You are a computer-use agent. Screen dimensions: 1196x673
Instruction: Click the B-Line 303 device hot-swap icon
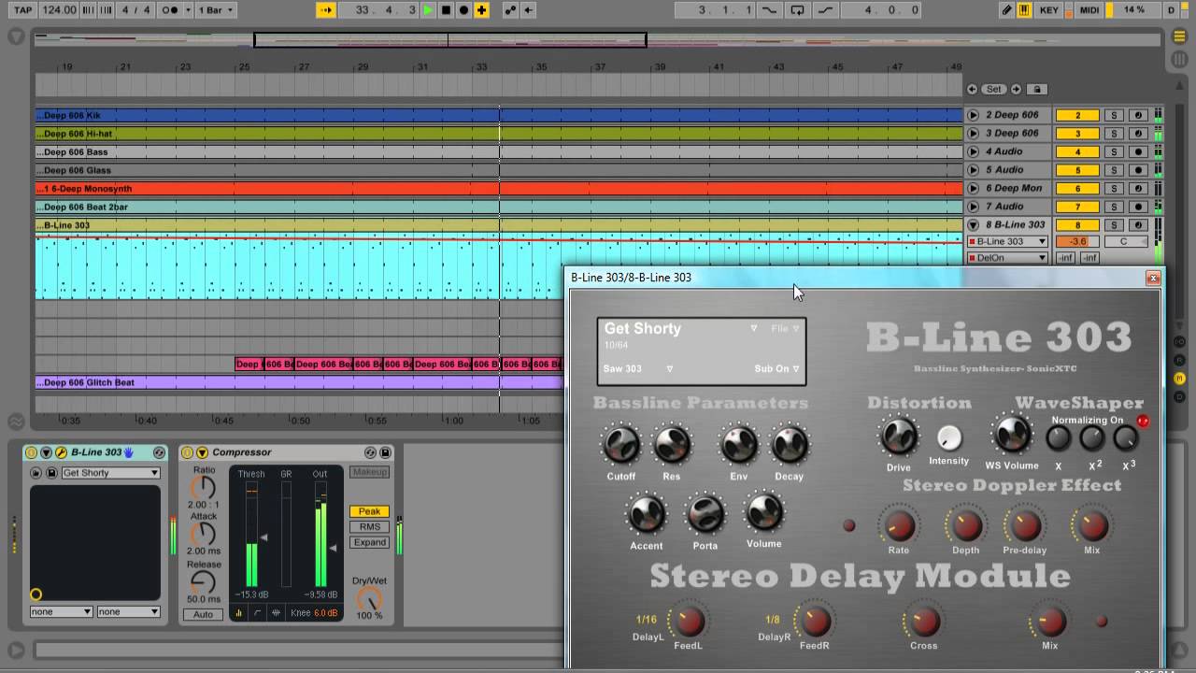pos(159,452)
